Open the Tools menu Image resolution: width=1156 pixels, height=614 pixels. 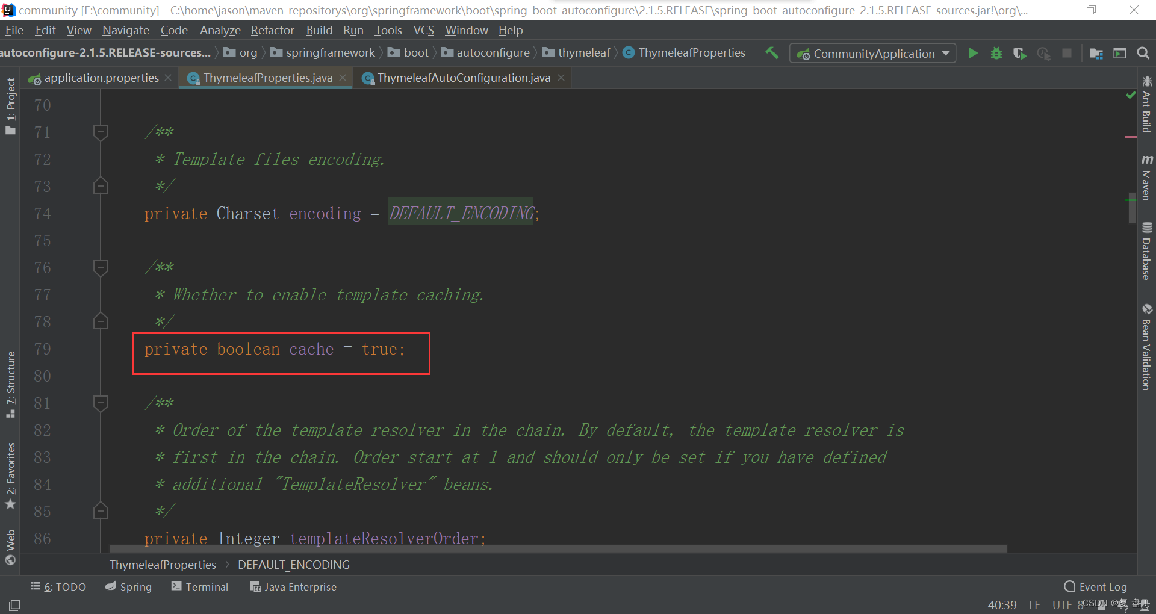click(388, 30)
